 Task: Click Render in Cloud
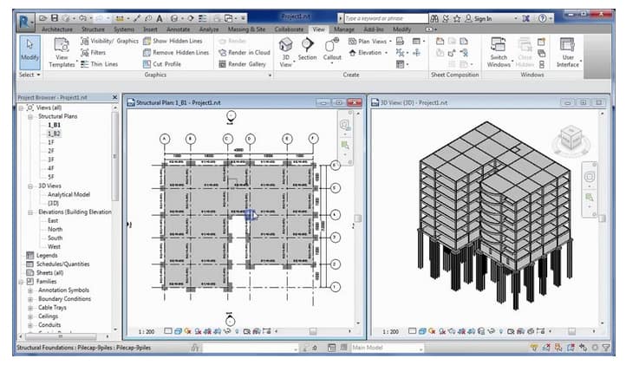(x=245, y=53)
